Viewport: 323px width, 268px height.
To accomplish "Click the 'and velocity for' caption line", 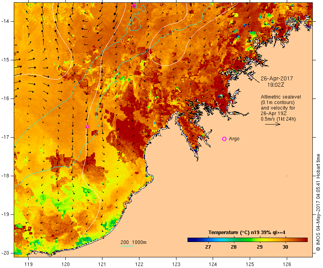I will pos(278,108).
